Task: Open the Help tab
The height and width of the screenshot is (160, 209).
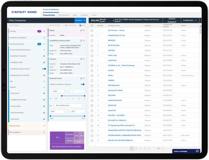Action: 75,15
